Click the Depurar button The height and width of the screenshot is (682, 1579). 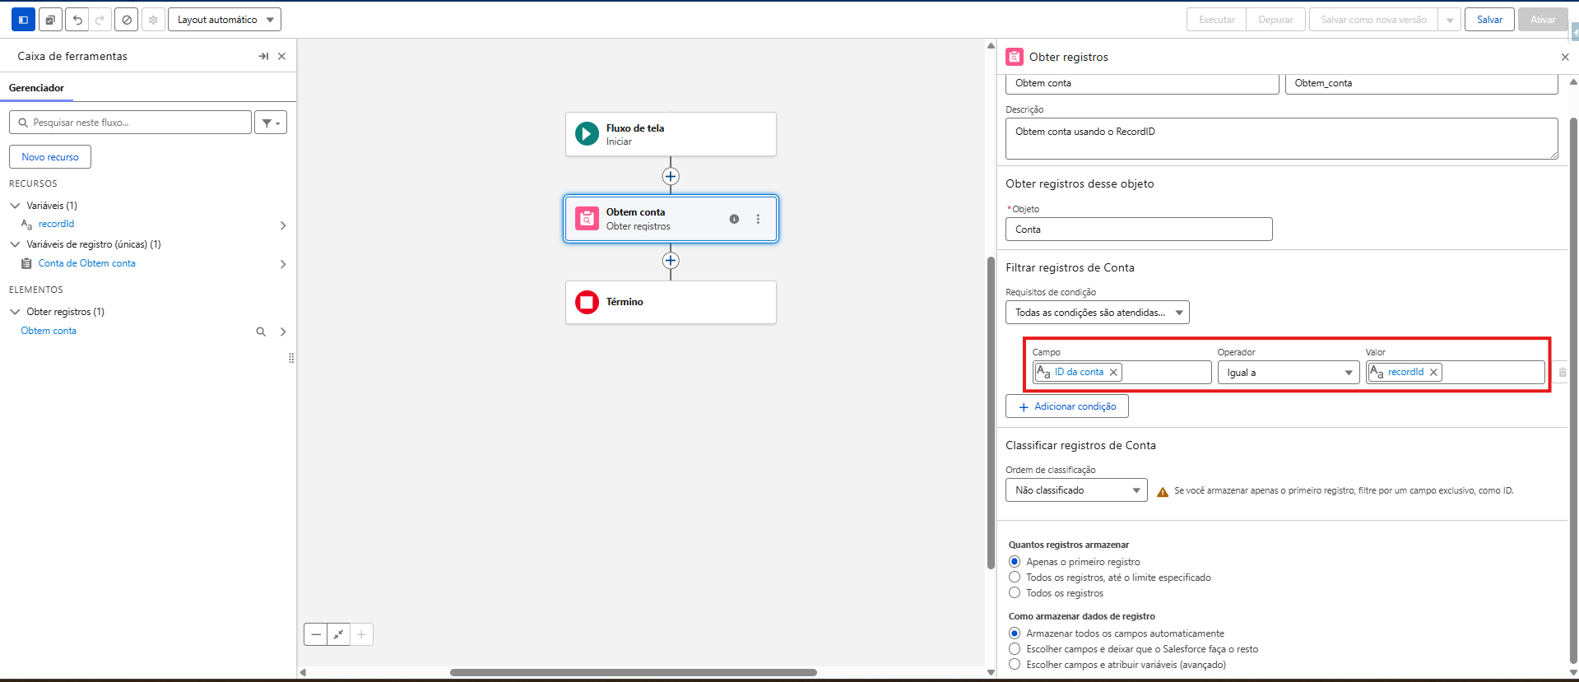pyautogui.click(x=1275, y=20)
